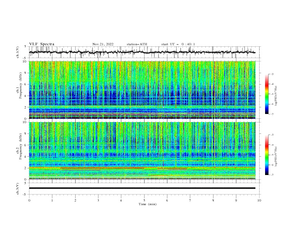Screen dimensions: 292x225
Task: Click the "station=ATH" label
Action: coord(137,44)
